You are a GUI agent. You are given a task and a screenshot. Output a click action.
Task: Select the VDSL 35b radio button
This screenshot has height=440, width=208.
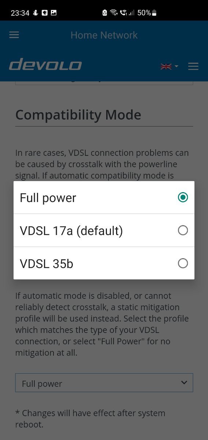click(183, 263)
